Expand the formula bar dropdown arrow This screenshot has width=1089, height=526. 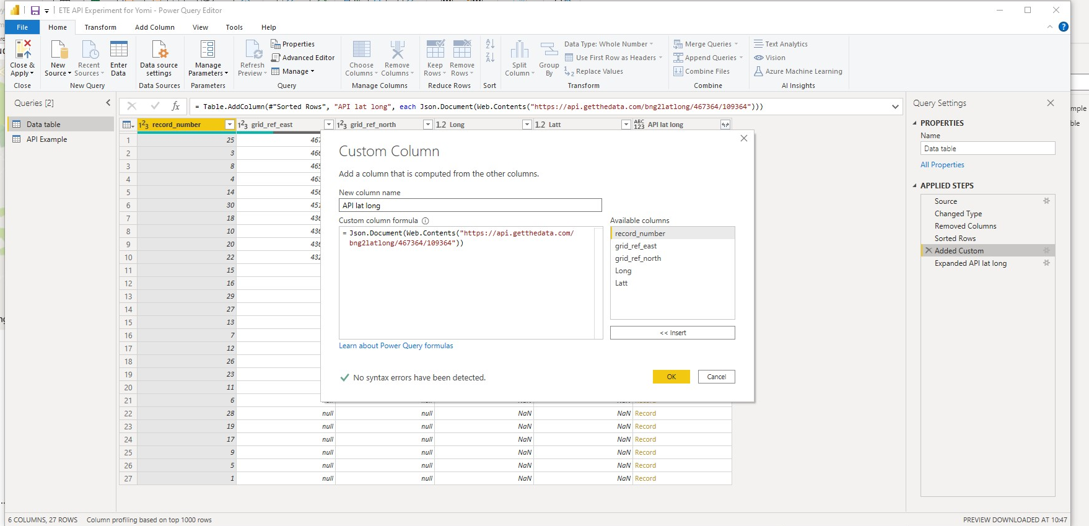[895, 107]
